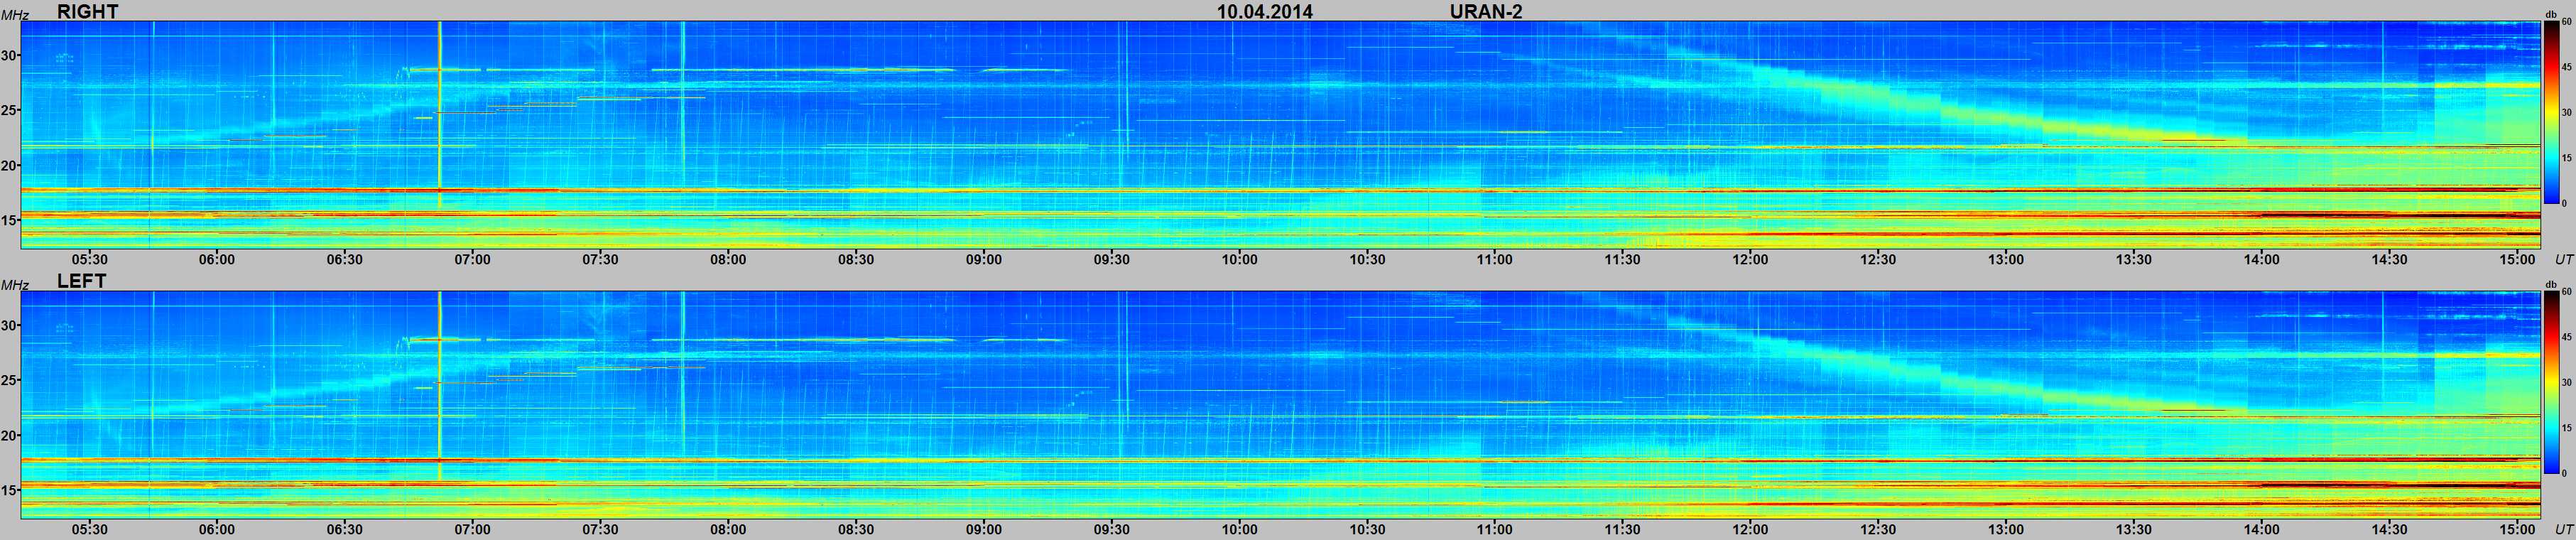The height and width of the screenshot is (540, 2576).
Task: Click the 11:00 time tick under RIGHT panel
Action: pyautogui.click(x=1495, y=259)
